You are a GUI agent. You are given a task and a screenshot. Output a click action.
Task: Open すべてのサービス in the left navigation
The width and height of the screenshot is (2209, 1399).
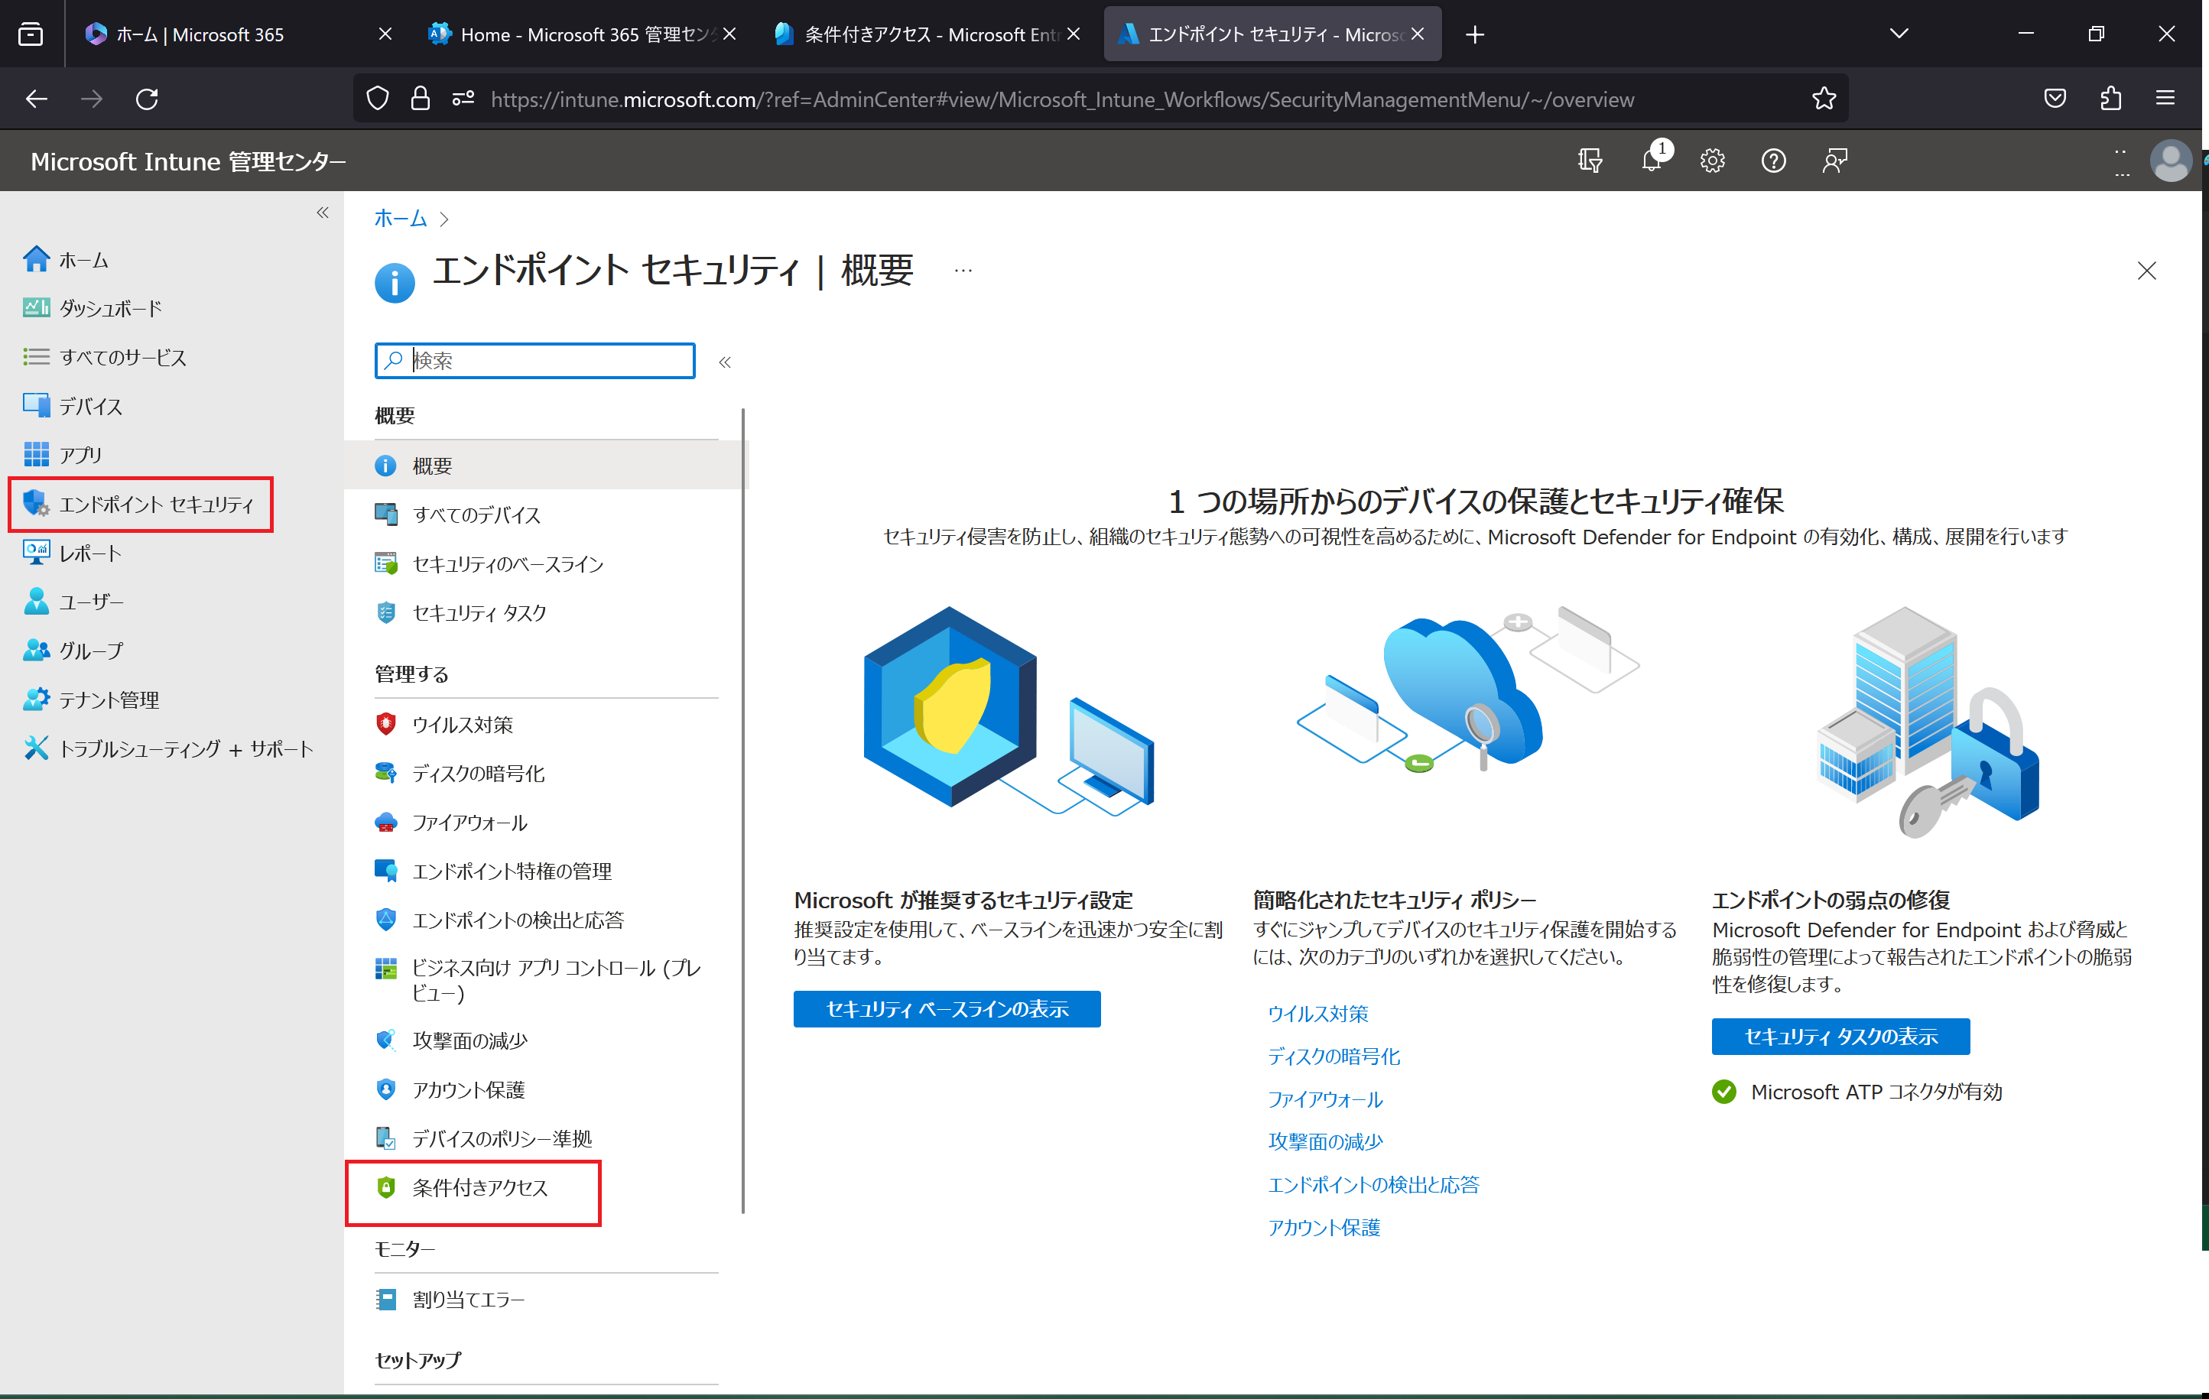point(105,357)
